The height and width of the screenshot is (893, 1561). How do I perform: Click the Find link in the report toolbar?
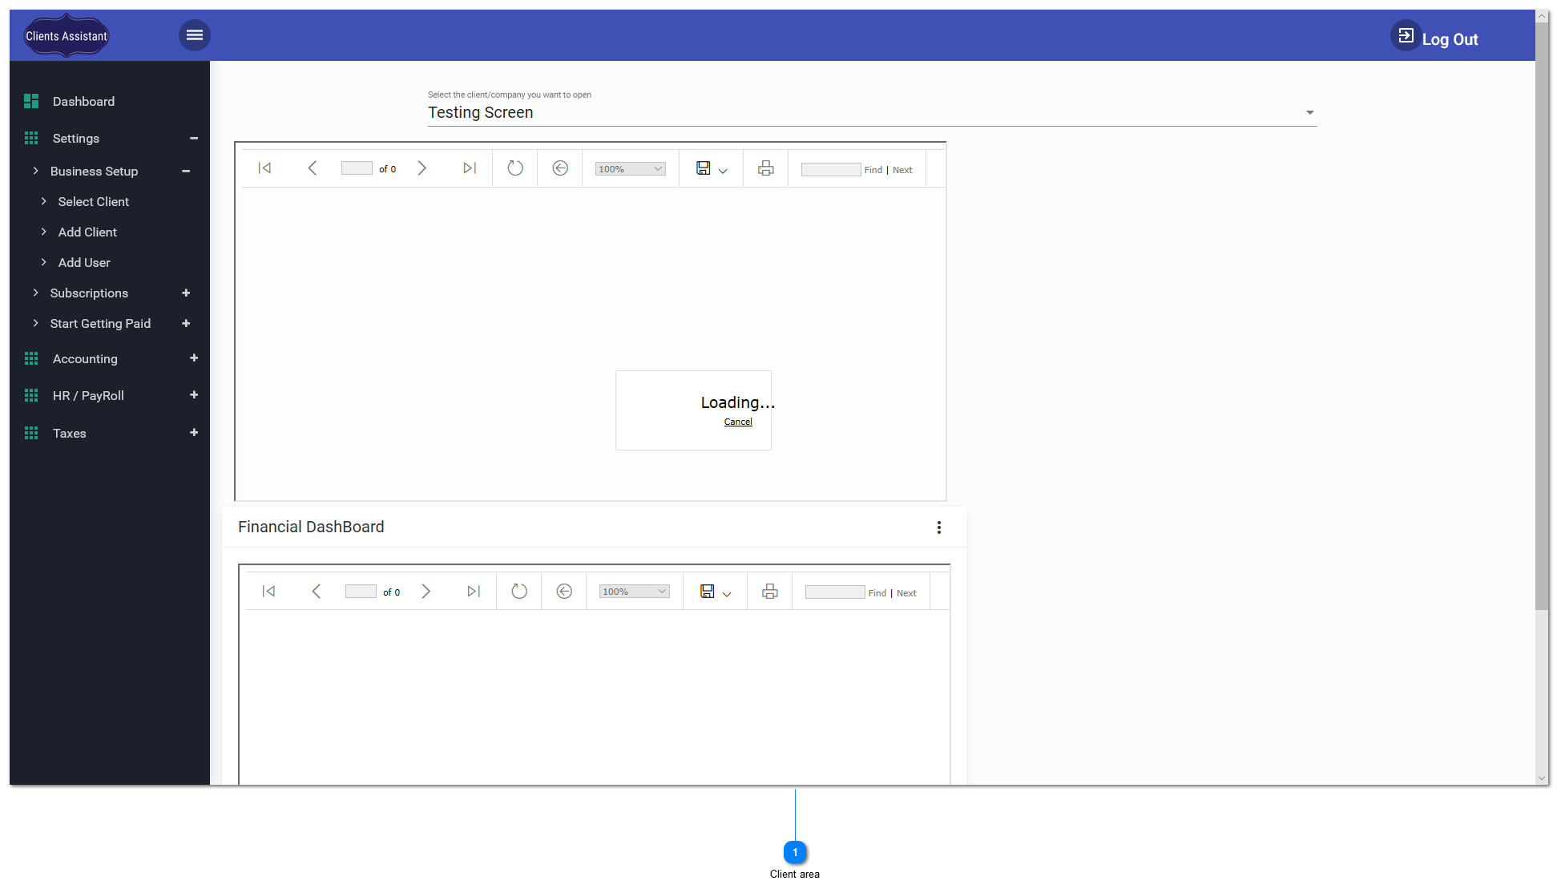[873, 169]
